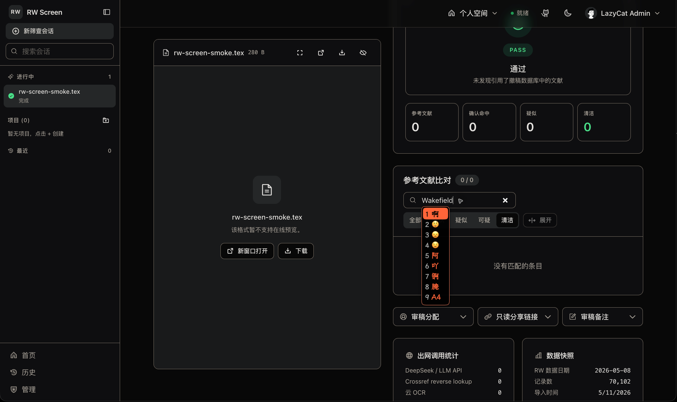Download file using header download icon
The height and width of the screenshot is (402, 677).
tap(342, 53)
